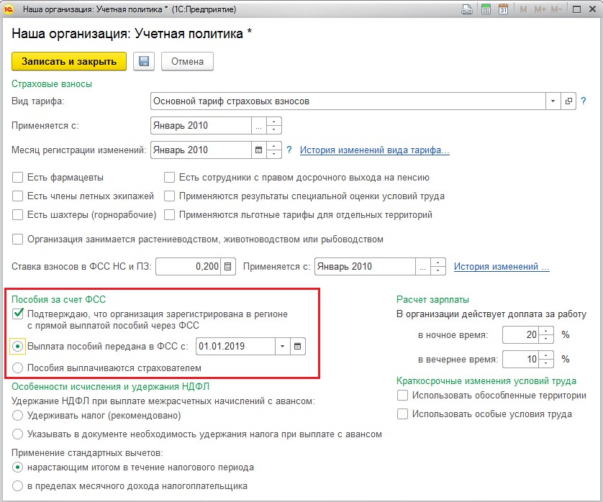Tick Использовать особые условия труда checkbox

402,414
